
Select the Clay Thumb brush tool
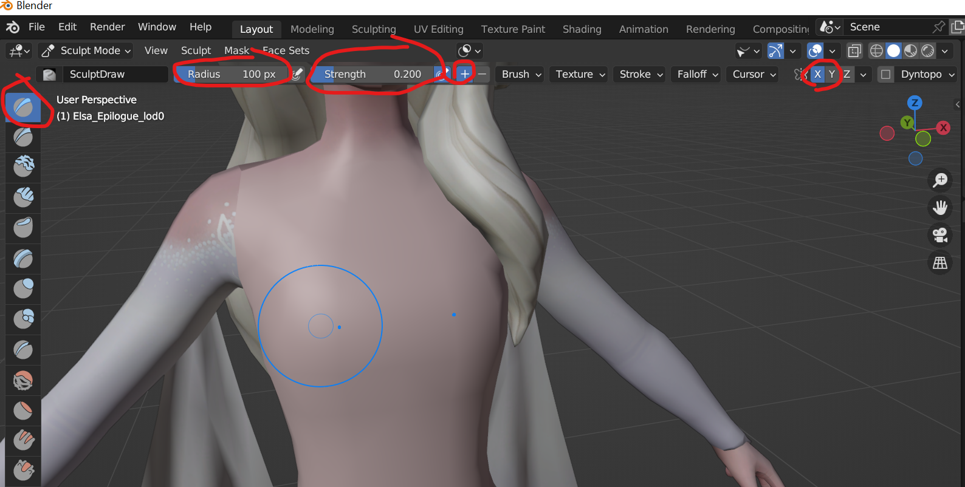[x=23, y=228]
